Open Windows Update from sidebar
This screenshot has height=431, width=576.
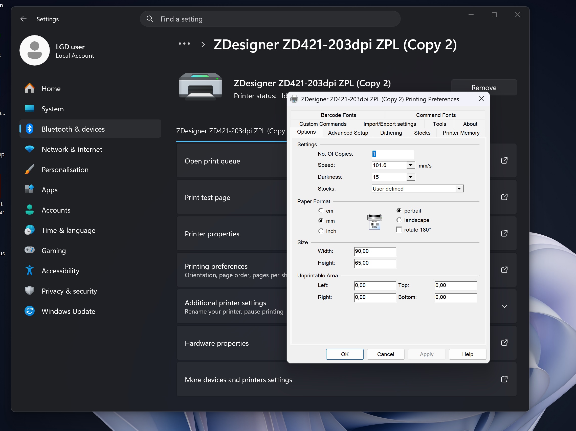click(68, 311)
